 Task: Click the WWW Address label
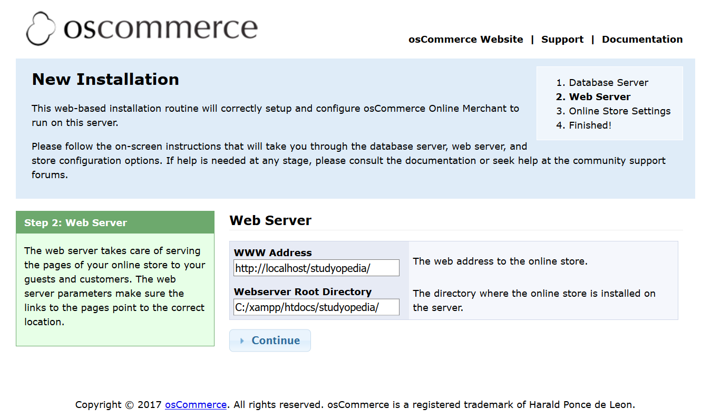273,252
